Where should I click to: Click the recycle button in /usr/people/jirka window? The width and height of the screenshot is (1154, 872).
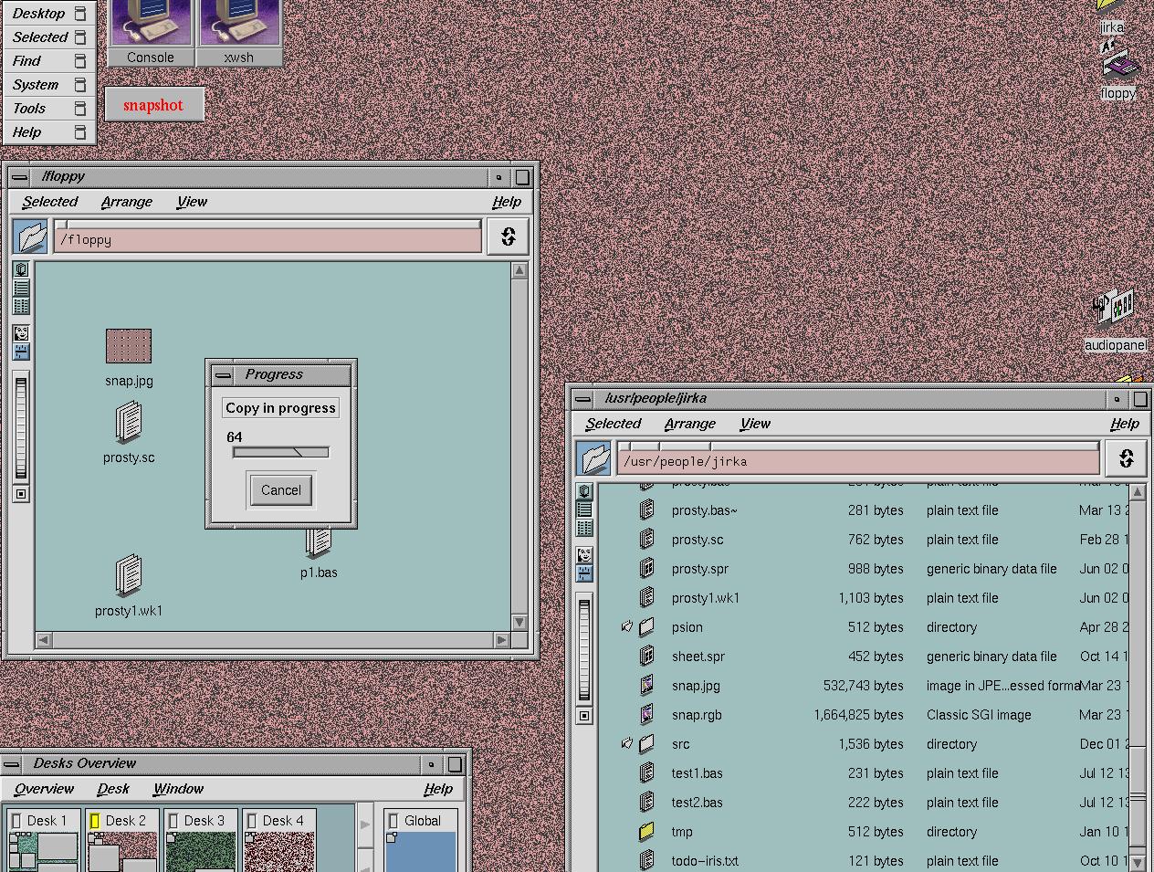point(1126,458)
